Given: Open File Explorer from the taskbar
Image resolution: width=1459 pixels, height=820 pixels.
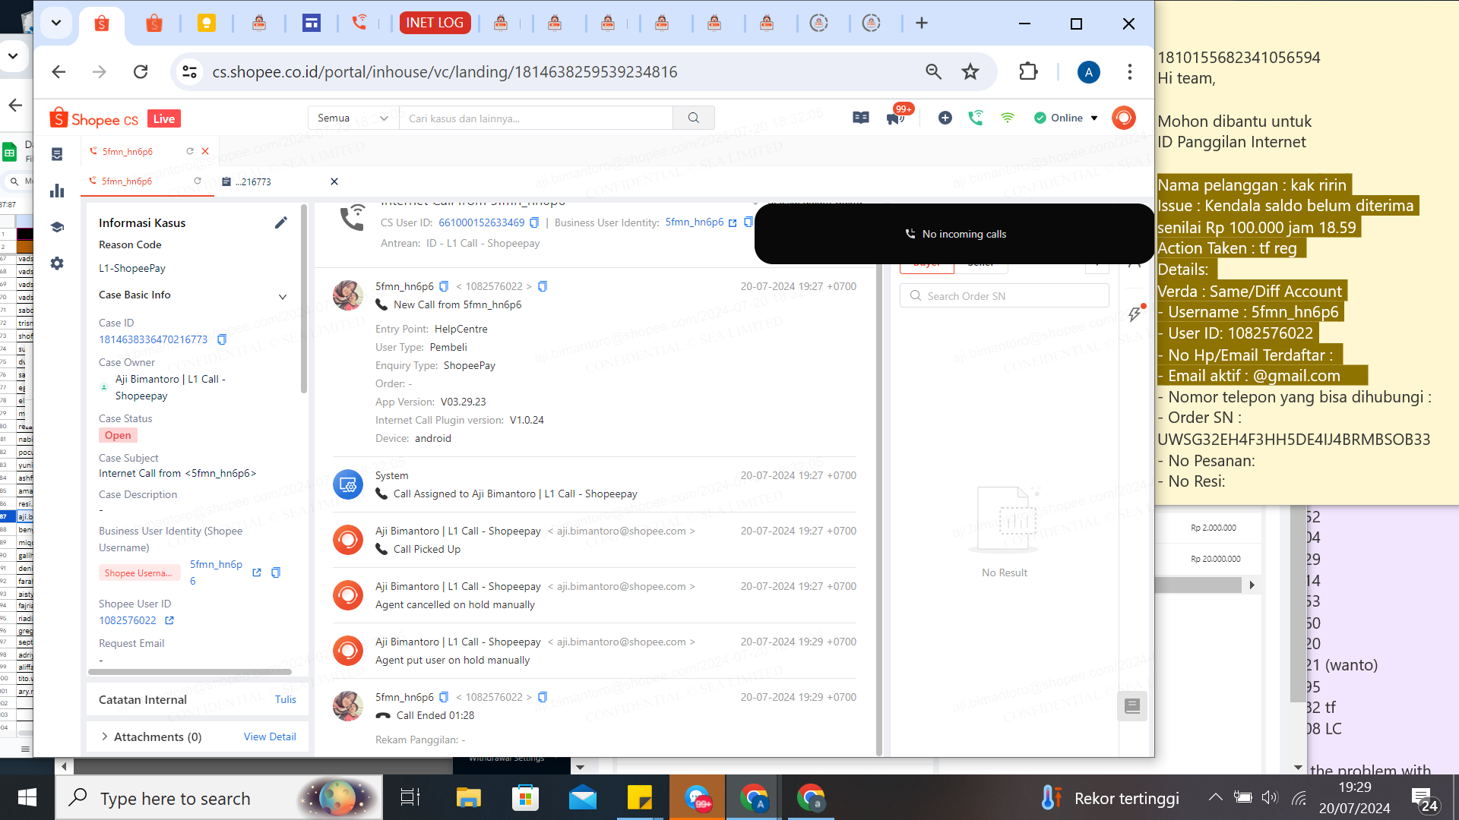Looking at the screenshot, I should [468, 798].
